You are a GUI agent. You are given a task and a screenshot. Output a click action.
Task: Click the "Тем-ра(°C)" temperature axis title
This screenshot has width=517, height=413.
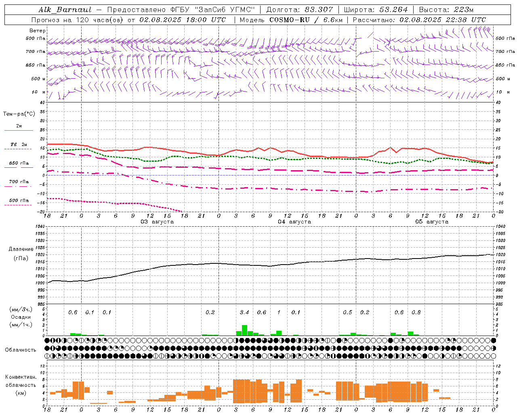[x=19, y=114]
